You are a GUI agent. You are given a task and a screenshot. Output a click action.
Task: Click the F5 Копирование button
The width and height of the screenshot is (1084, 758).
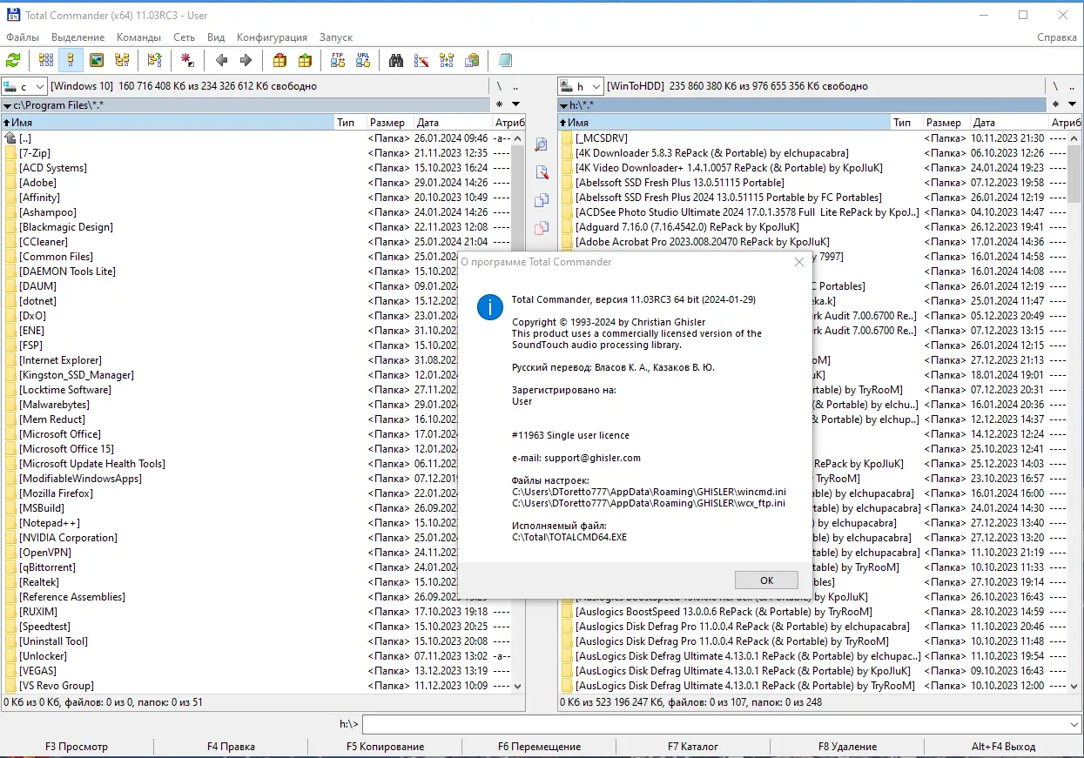385,747
